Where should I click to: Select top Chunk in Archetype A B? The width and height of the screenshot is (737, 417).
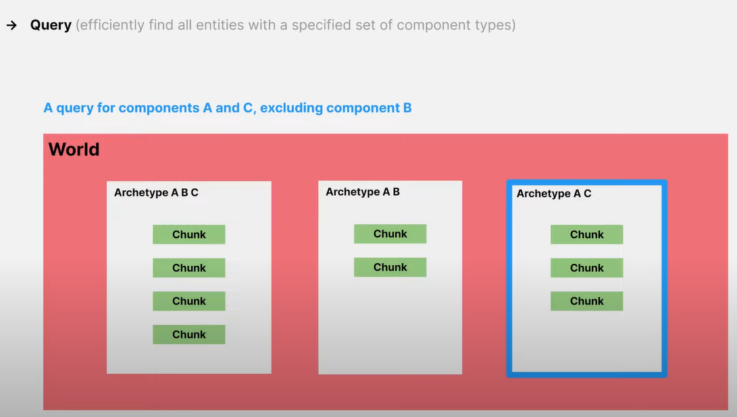pyautogui.click(x=390, y=234)
